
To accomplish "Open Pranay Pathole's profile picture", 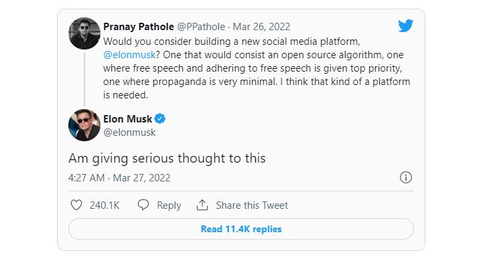I will [x=84, y=33].
